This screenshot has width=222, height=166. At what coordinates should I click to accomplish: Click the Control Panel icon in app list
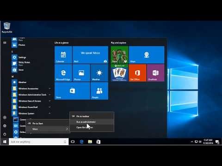pos(16,126)
